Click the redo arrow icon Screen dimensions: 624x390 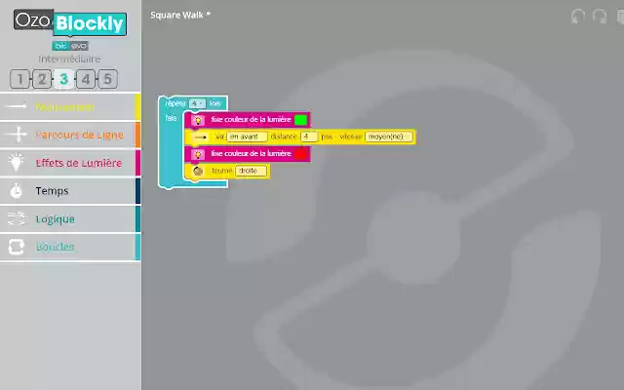[x=600, y=17]
